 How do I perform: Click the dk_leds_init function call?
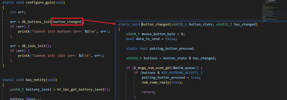pos(34,46)
